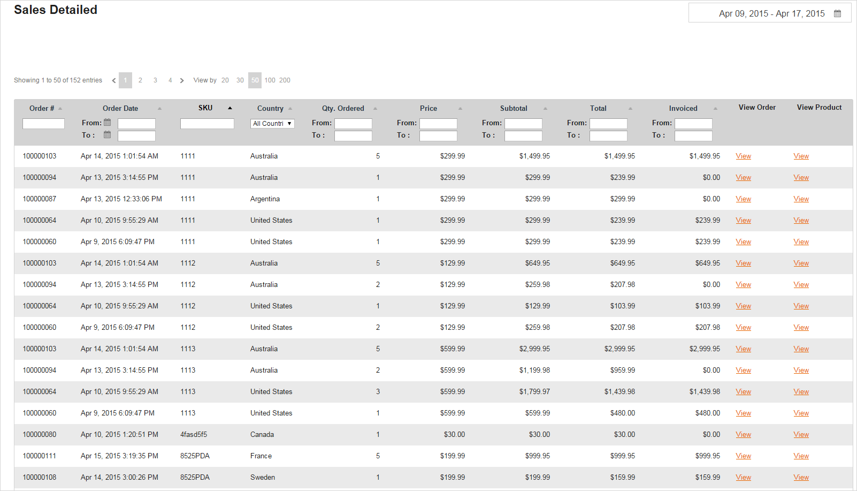Click the Order Date From calendar icon
Screen dimensions: 857x491
[x=107, y=123]
